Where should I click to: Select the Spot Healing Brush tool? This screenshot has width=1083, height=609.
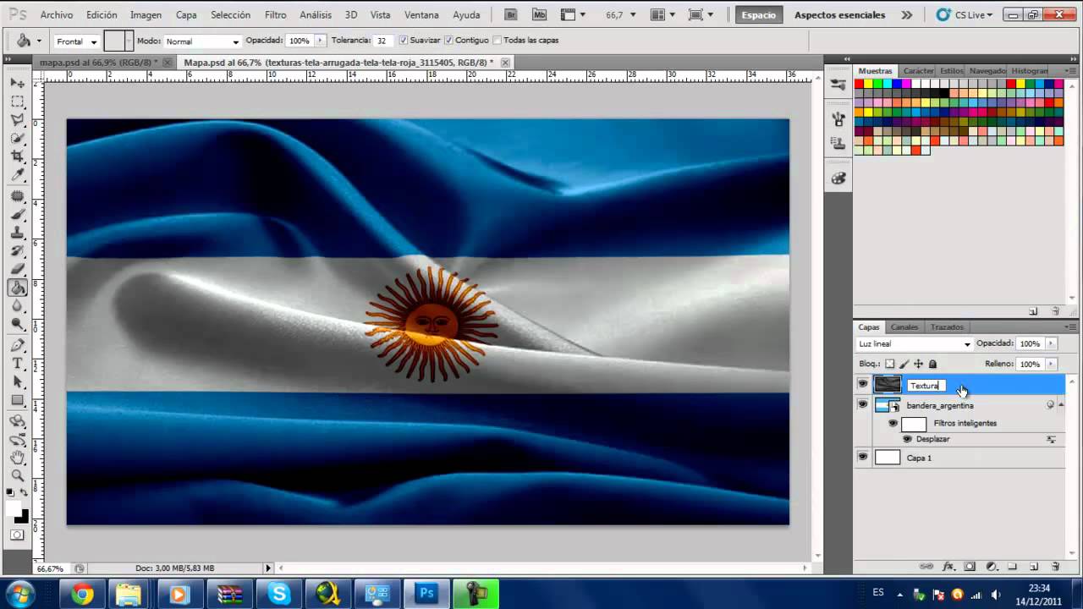point(17,196)
